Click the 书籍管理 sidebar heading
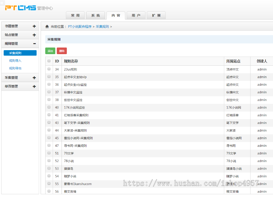Viewport: 273px width, 197px height. (11, 26)
